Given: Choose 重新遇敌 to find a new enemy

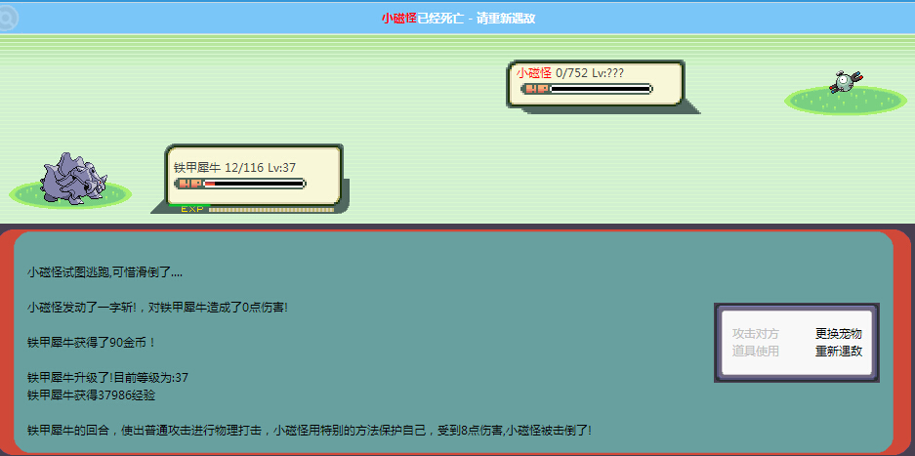Looking at the screenshot, I should [839, 351].
